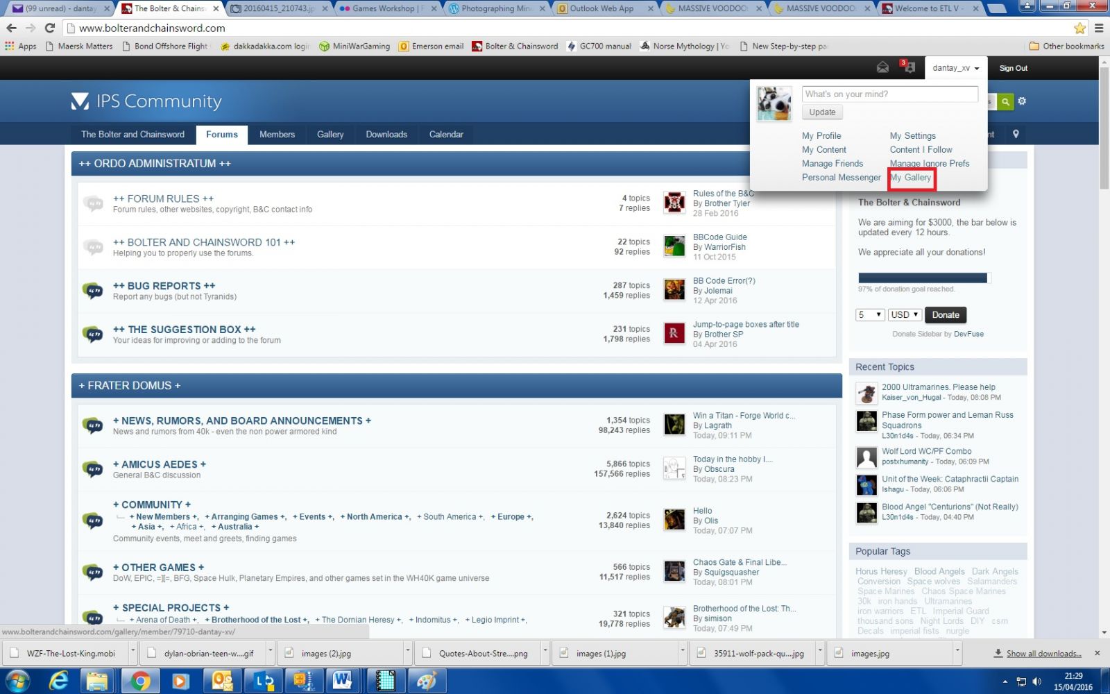Open the Chrome hamburger menu icon
Image resolution: width=1110 pixels, height=694 pixels.
1099,28
